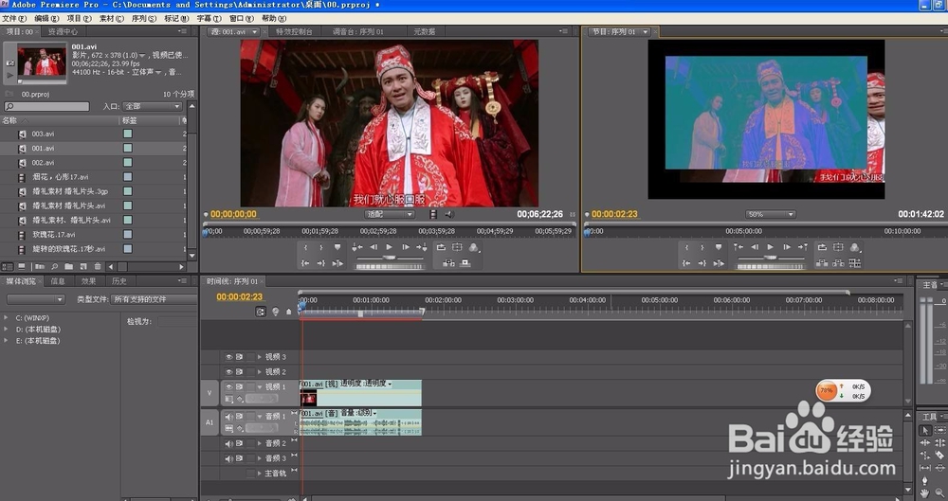The image size is (948, 501).
Task: Play In to Out in Source monitor
Action: [x=337, y=263]
